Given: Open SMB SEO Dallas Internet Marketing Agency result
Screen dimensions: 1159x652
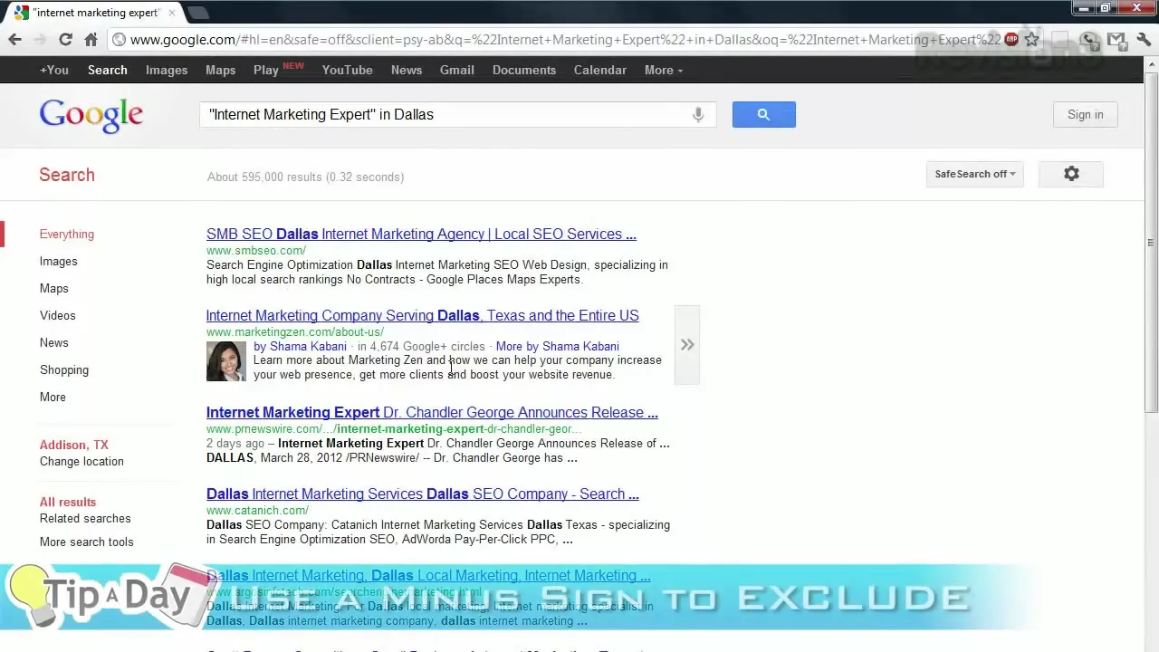Looking at the screenshot, I should coord(421,234).
